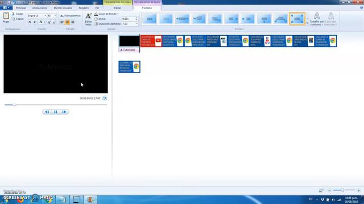The width and height of the screenshot is (364, 204).
Task: Select the highlighted zoom-corners text effect
Action: (297, 19)
